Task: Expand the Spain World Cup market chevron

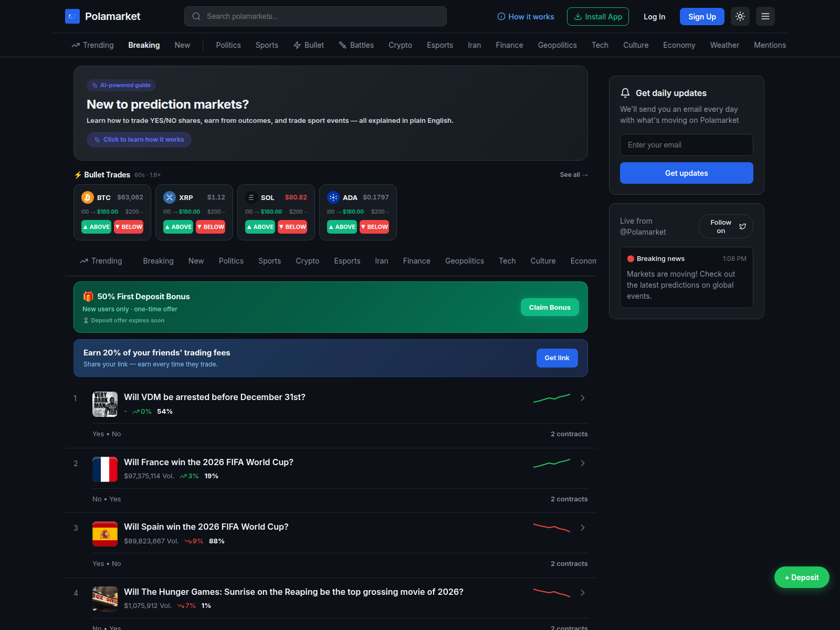Action: pyautogui.click(x=582, y=528)
